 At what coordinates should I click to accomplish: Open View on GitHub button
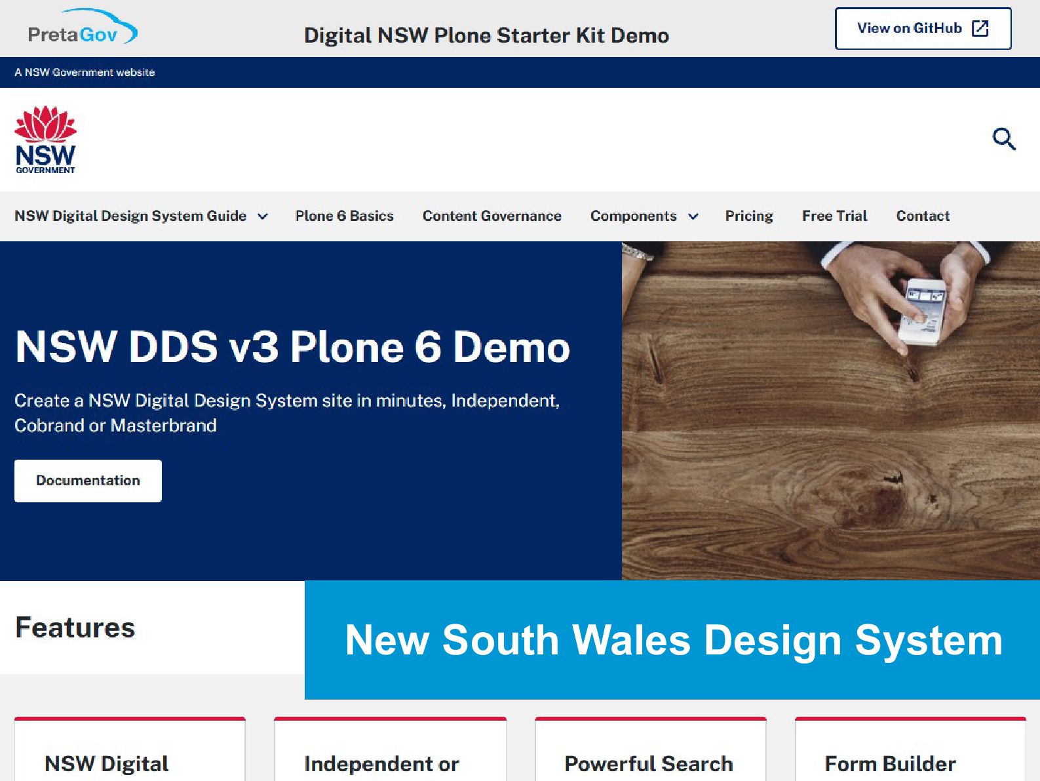coord(923,28)
